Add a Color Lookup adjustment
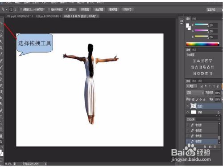This screenshot has width=223, height=167. (212, 67)
